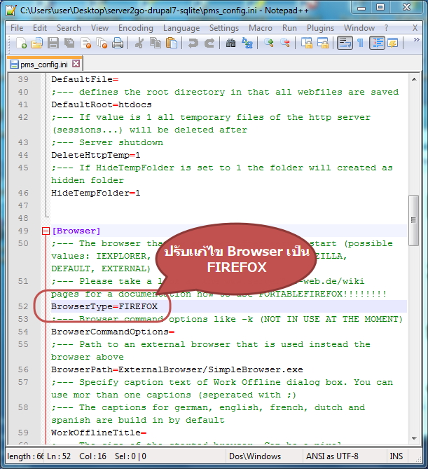Click the Print icon in the toolbar
This screenshot has width=428, height=469.
point(118,43)
